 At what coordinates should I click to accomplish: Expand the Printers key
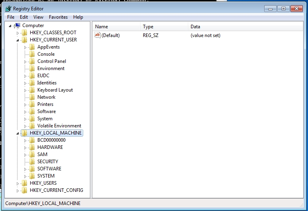[25, 105]
